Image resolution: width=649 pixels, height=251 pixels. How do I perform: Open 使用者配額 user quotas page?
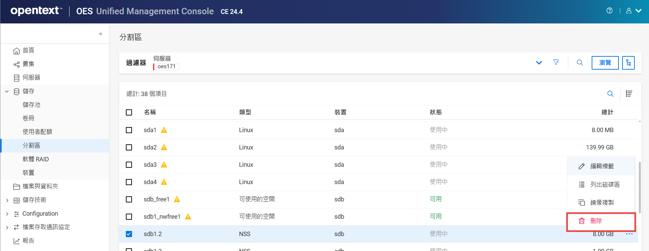pyautogui.click(x=37, y=132)
